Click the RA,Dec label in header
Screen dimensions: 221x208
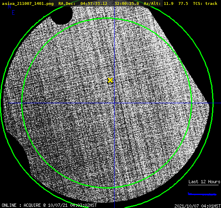(67, 4)
